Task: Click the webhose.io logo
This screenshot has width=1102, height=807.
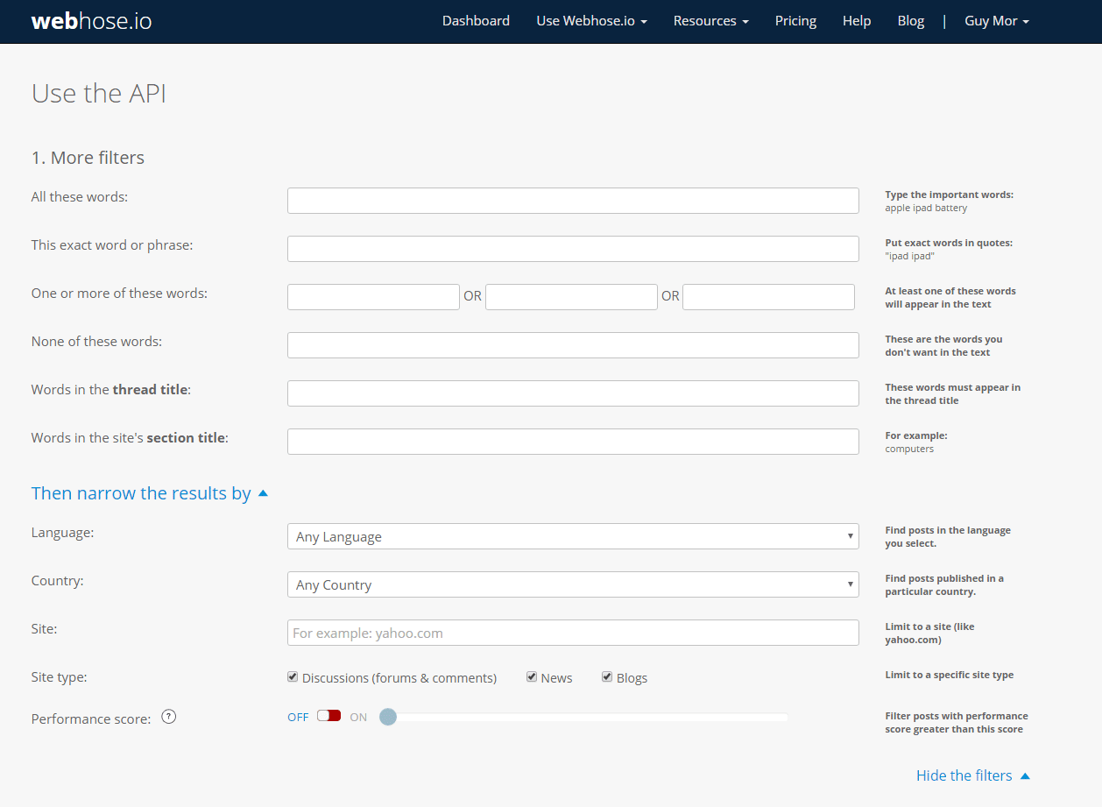Action: tap(91, 21)
